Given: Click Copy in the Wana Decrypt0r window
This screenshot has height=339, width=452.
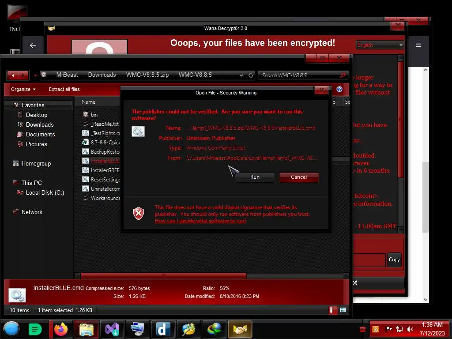Looking at the screenshot, I should pyautogui.click(x=394, y=260).
